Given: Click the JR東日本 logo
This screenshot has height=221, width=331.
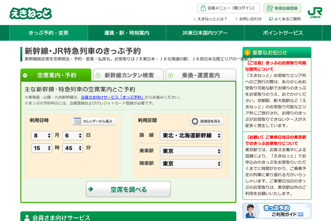Looking at the screenshot, I should point(315,13).
